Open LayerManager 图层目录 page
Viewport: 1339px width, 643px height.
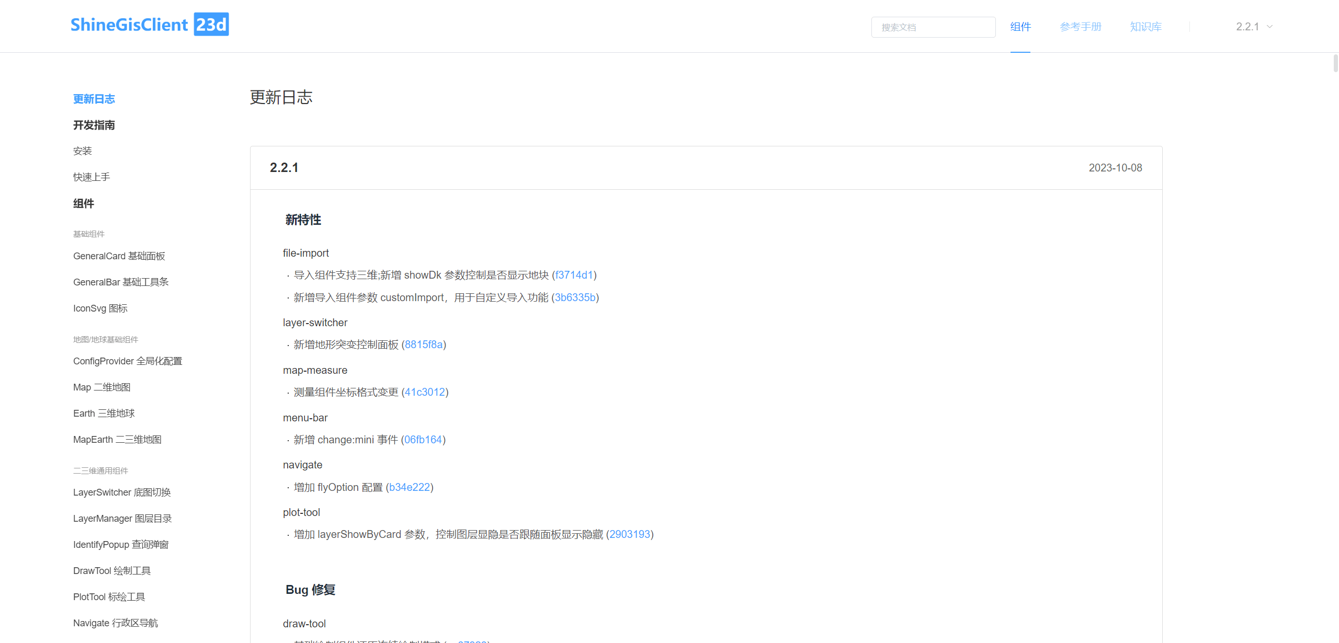tap(122, 519)
